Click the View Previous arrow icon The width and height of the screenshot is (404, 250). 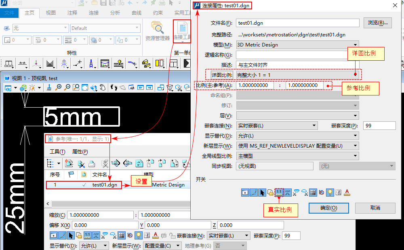point(141,87)
